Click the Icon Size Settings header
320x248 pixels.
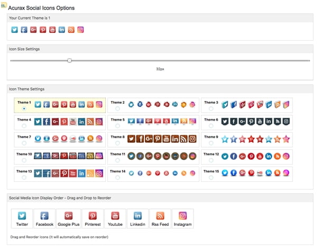tap(160, 49)
